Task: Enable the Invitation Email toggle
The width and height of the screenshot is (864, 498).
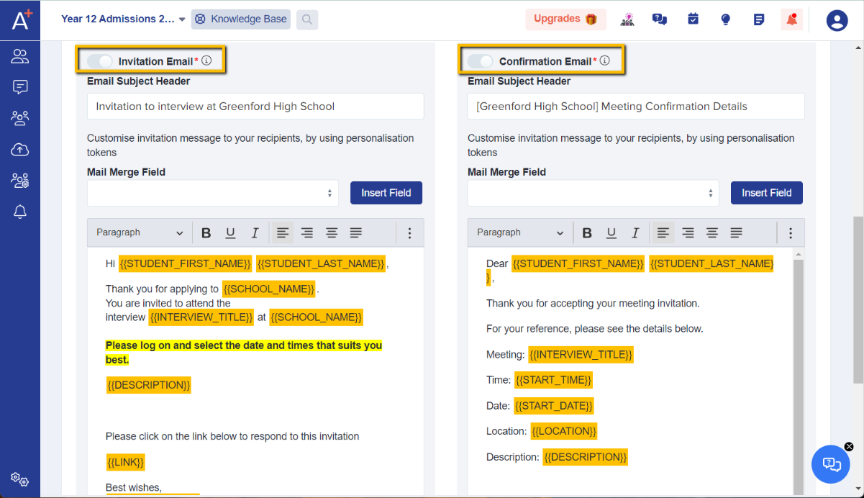Action: pyautogui.click(x=100, y=61)
